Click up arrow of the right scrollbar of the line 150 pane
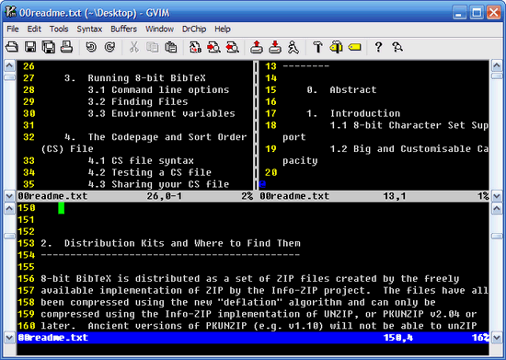The width and height of the screenshot is (506, 360). 497,208
